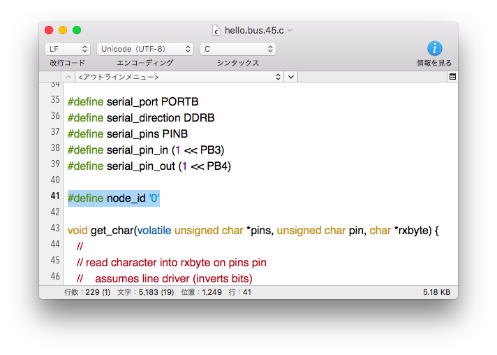Click location '位置：1,249' in status bar
The height and width of the screenshot is (355, 497).
click(201, 292)
